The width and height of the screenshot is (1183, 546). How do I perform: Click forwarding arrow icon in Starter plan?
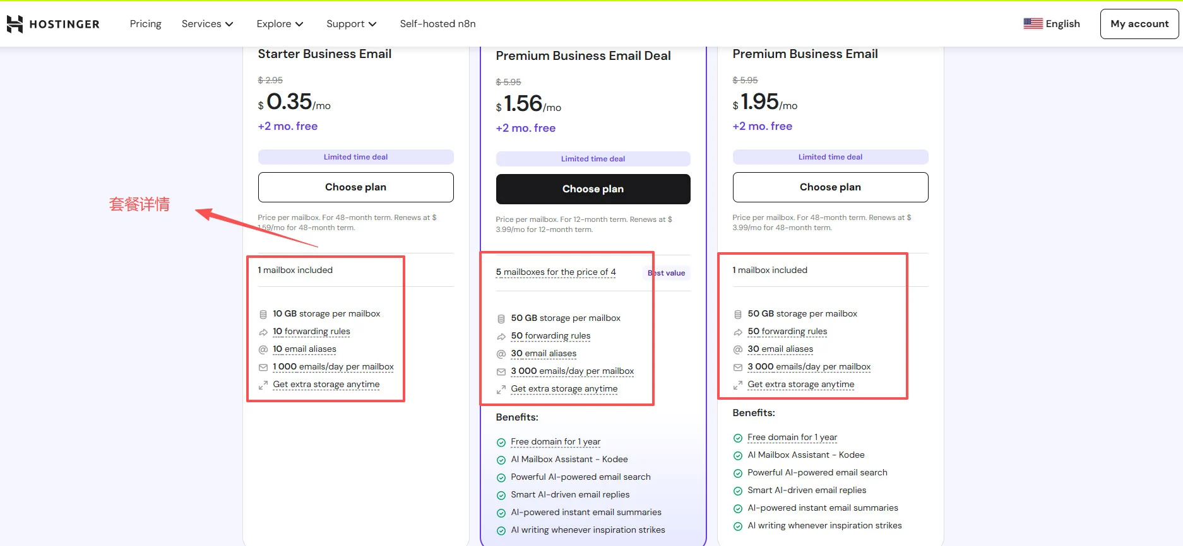[x=263, y=332]
